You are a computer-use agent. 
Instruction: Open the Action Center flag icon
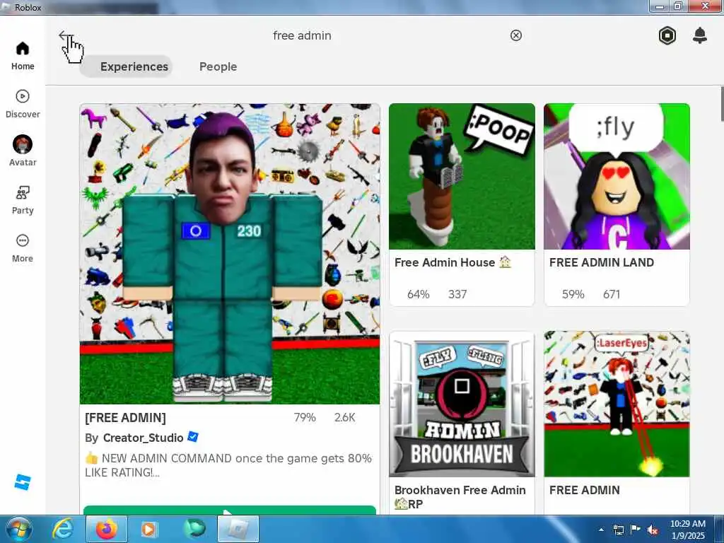(x=636, y=530)
